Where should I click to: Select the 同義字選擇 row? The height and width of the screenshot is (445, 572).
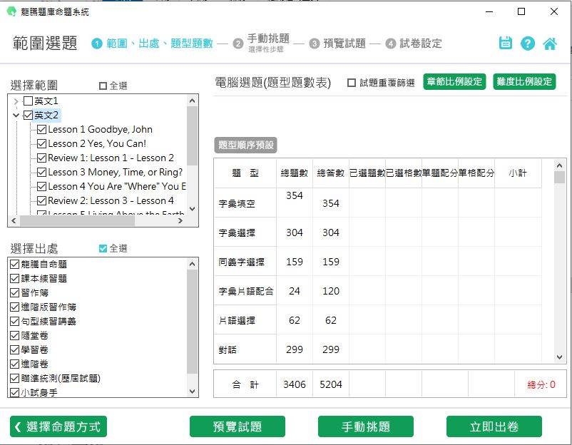[x=377, y=262]
